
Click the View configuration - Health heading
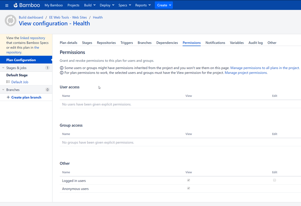pyautogui.click(x=54, y=24)
